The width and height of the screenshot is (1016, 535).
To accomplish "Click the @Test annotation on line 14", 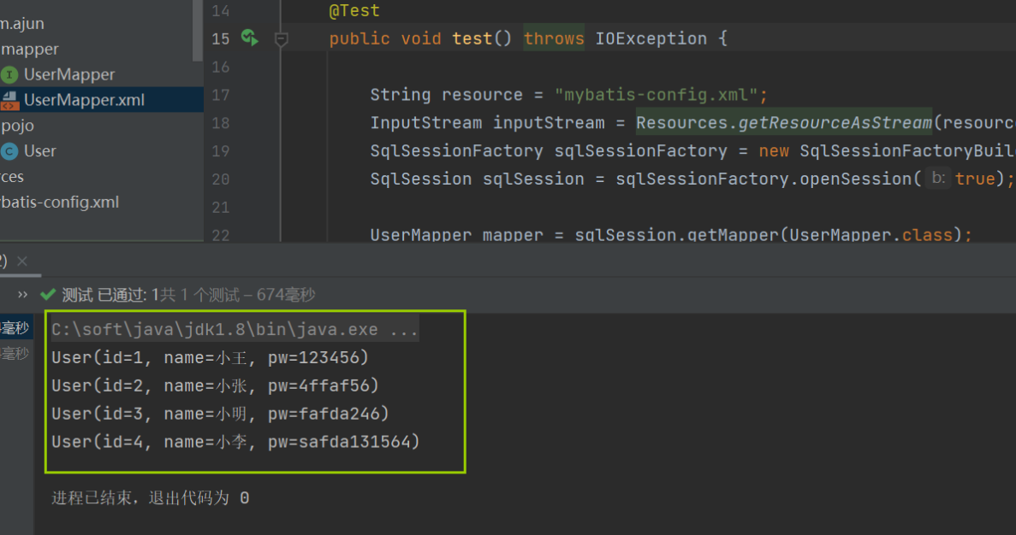I will point(354,11).
